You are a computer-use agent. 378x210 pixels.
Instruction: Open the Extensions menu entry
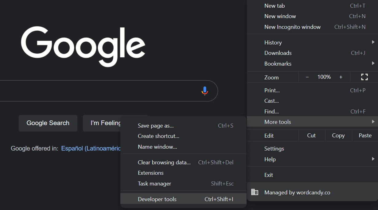150,173
